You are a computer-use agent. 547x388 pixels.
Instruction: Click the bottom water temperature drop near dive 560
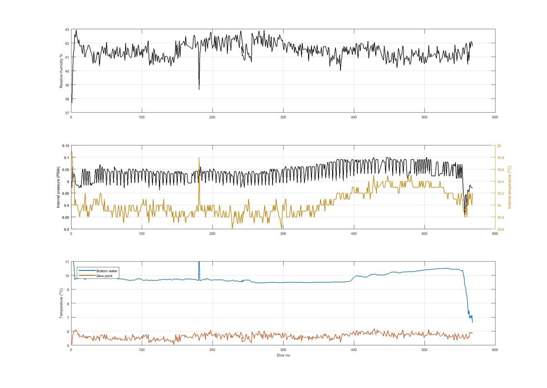(x=467, y=296)
